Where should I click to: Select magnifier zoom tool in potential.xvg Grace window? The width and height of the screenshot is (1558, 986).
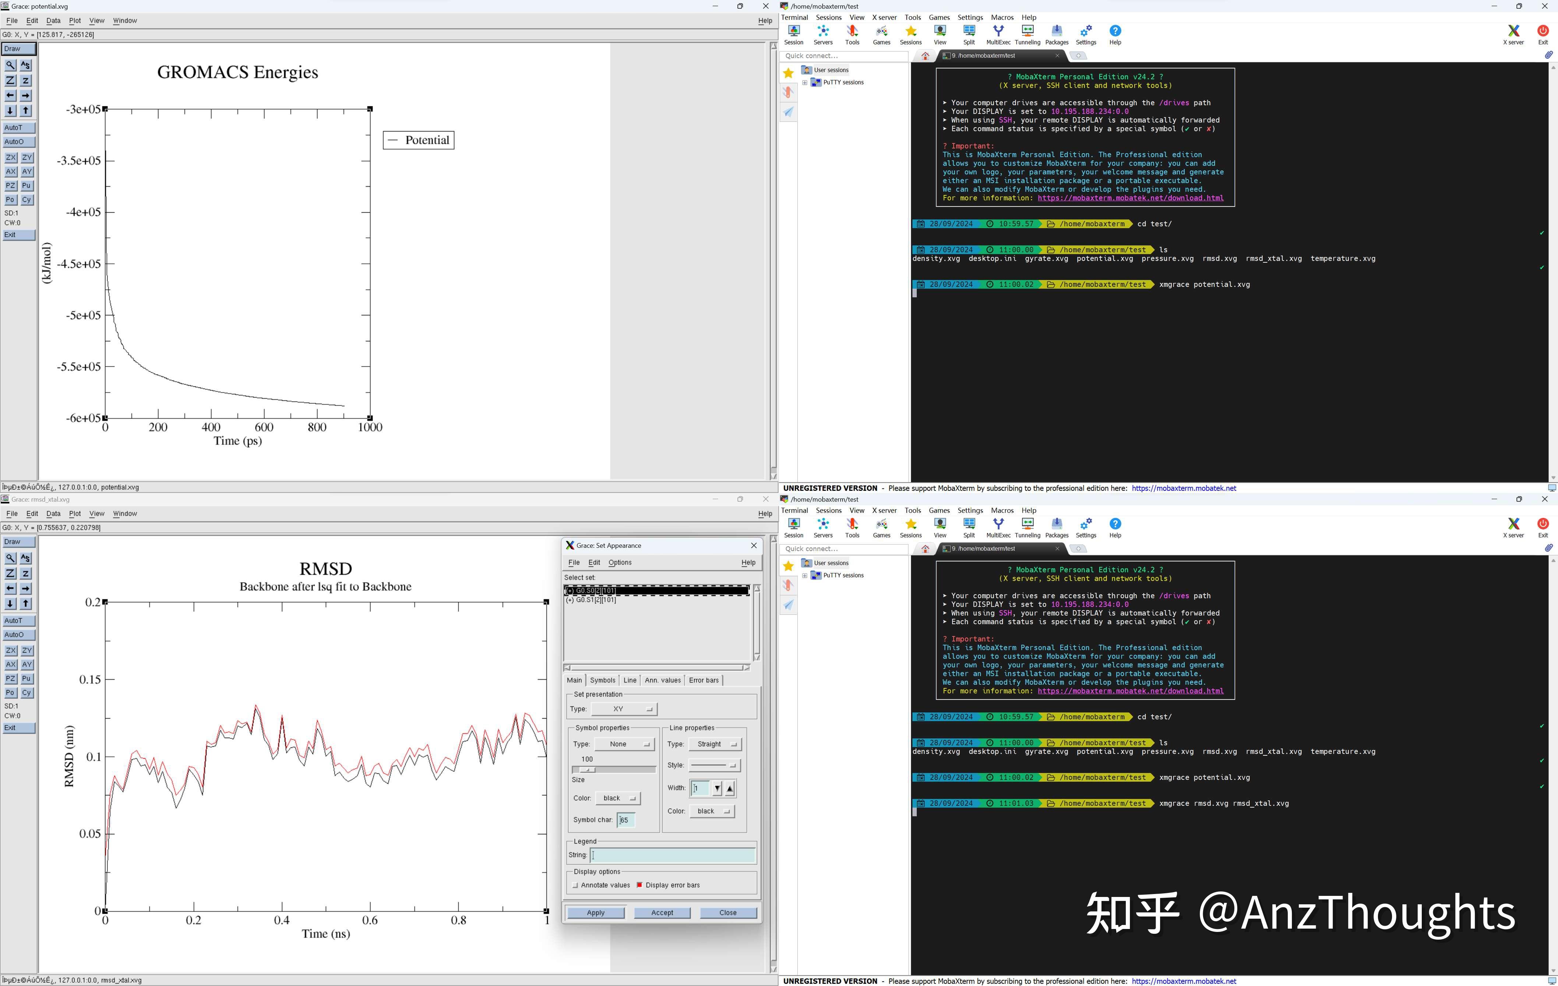tap(10, 65)
